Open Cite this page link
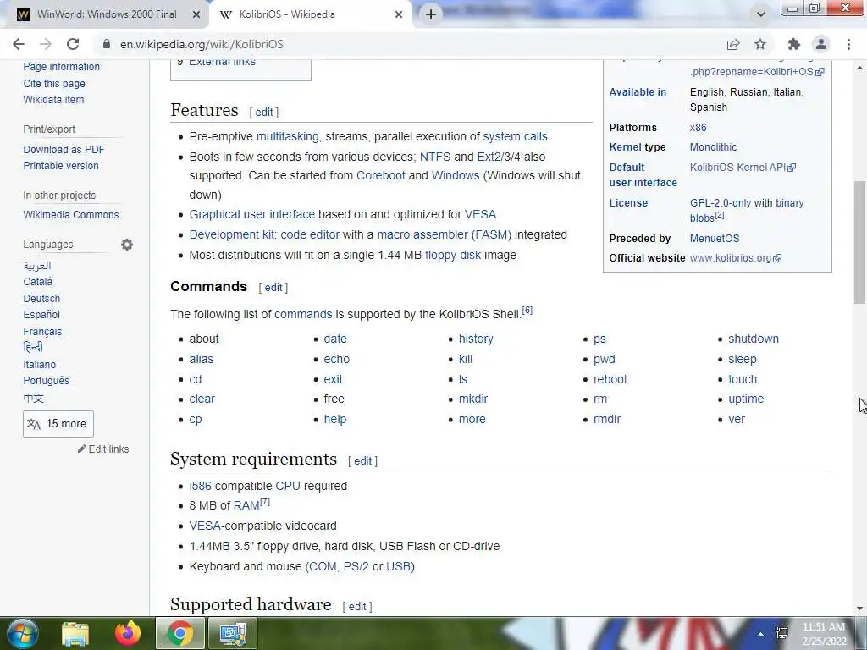This screenshot has width=867, height=650. (54, 84)
